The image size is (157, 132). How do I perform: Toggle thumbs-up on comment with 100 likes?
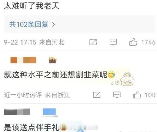(137, 95)
